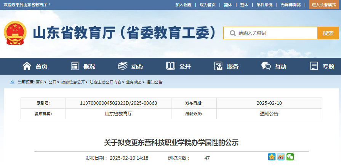This screenshot has height=168, width=341.
Task: Share to WeChat using the green icon
Action: [290, 157]
